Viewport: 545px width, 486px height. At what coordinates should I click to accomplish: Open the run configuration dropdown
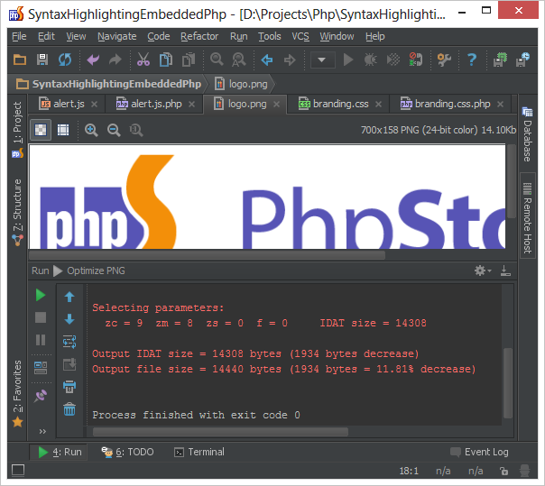(x=322, y=60)
